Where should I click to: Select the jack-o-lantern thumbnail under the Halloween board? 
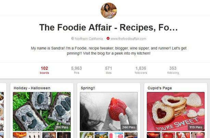(20, 135)
